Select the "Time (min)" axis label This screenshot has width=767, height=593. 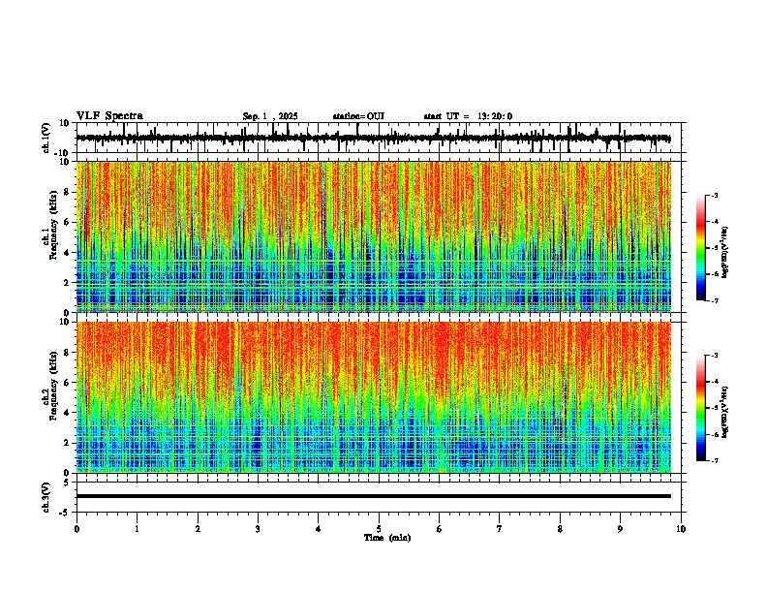tap(387, 538)
